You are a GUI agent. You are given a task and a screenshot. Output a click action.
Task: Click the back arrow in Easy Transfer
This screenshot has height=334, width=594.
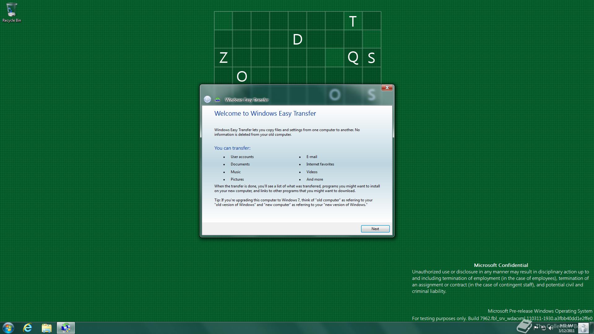[207, 99]
